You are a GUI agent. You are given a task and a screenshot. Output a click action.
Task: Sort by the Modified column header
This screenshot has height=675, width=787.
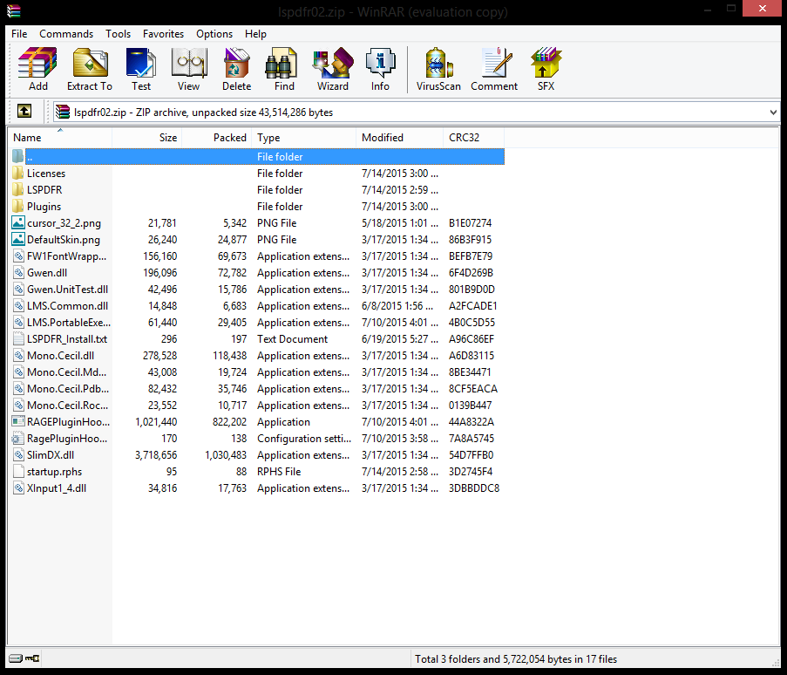[399, 138]
